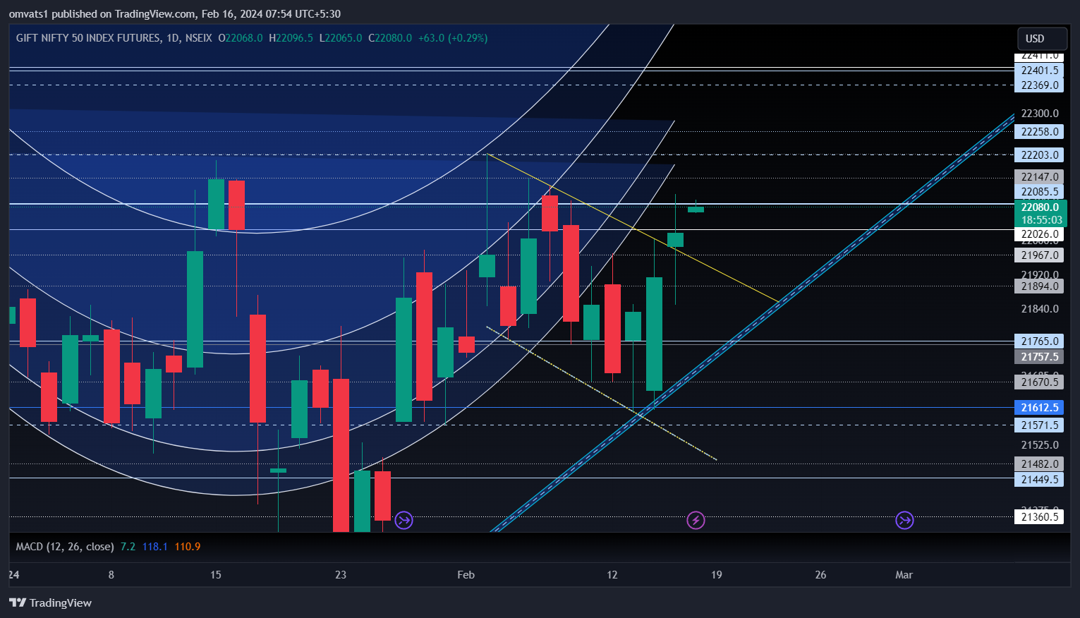Click the GIFT NIFTY 50 INDEX FUTURES title
Image resolution: width=1080 pixels, height=618 pixels.
(88, 38)
